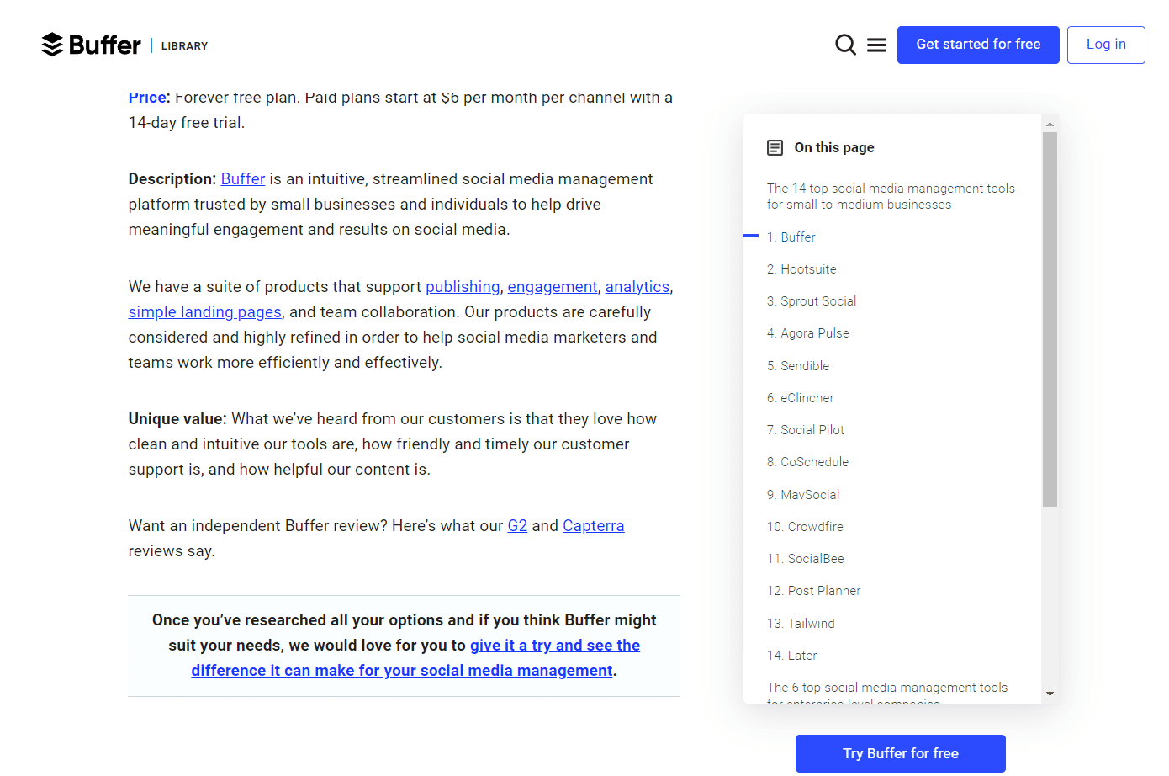Open the hamburger menu icon
Screen dimensions: 1169x776
coord(876,45)
